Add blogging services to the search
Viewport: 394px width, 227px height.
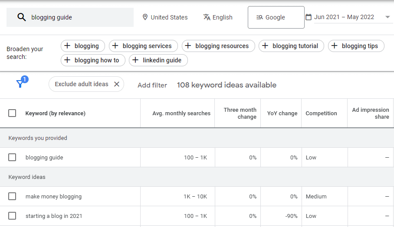point(143,46)
